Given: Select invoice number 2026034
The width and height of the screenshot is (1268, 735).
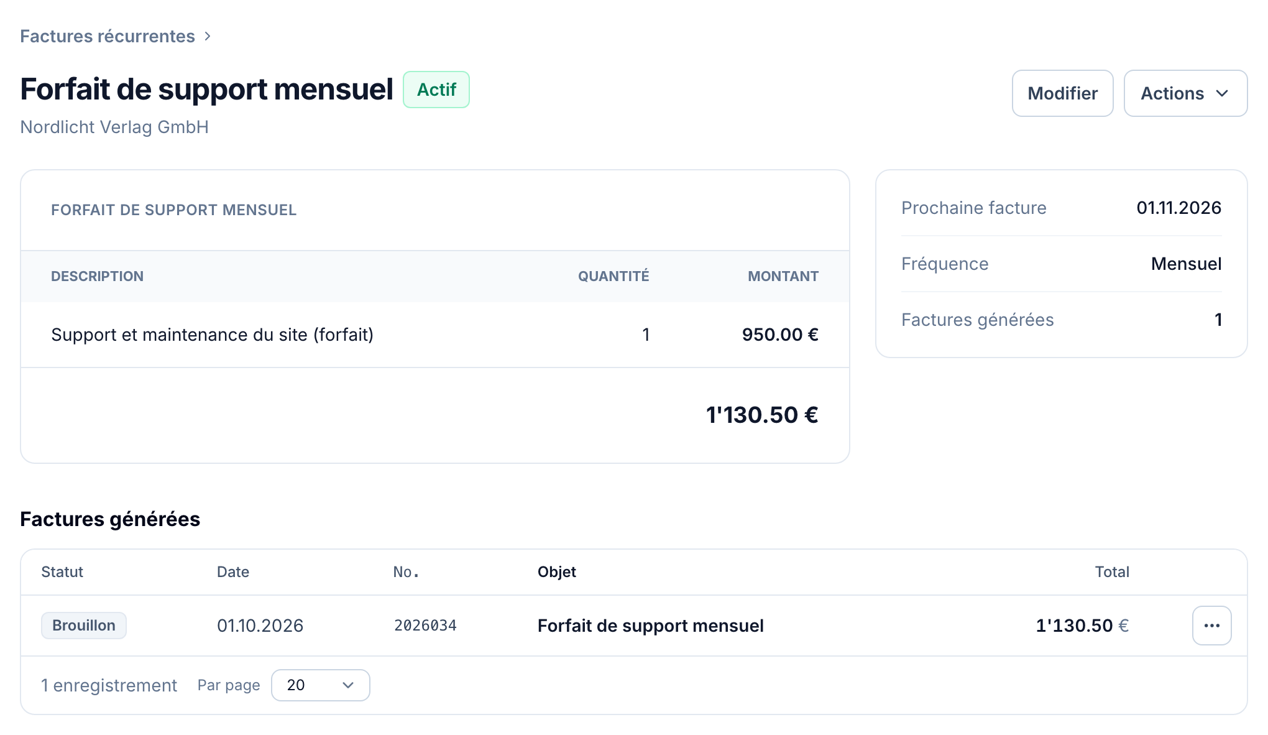Looking at the screenshot, I should pos(425,626).
